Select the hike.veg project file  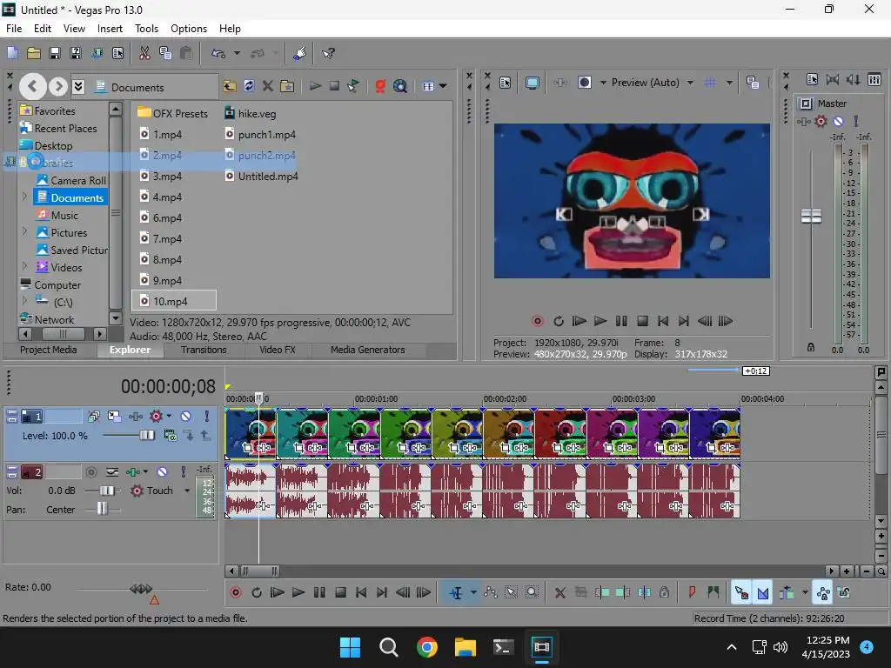point(251,114)
